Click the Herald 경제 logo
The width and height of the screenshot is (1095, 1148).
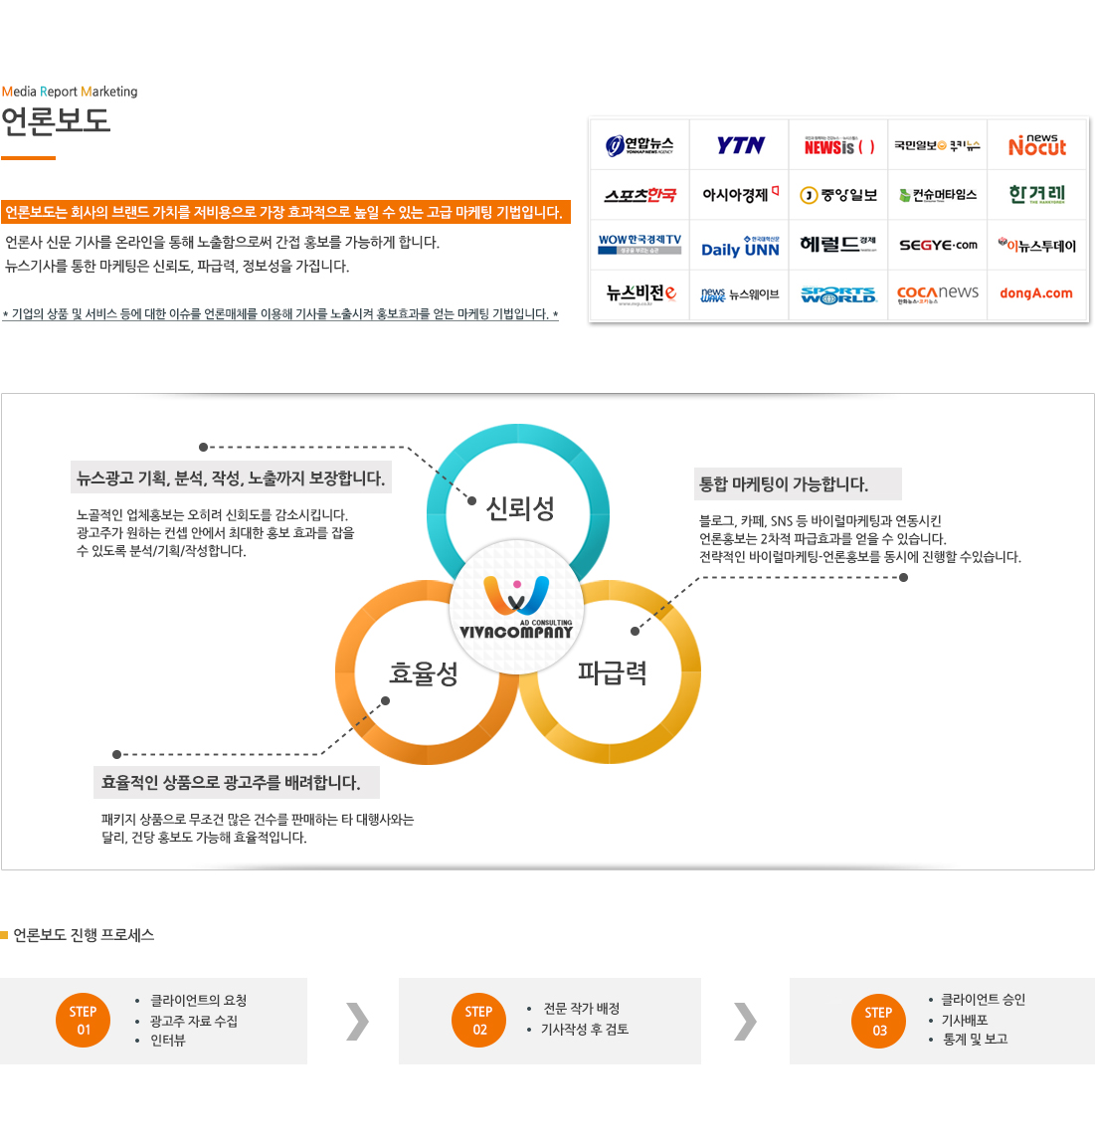click(838, 244)
